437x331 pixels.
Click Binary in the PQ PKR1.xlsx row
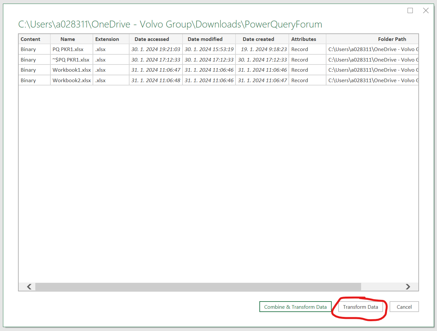pos(28,49)
